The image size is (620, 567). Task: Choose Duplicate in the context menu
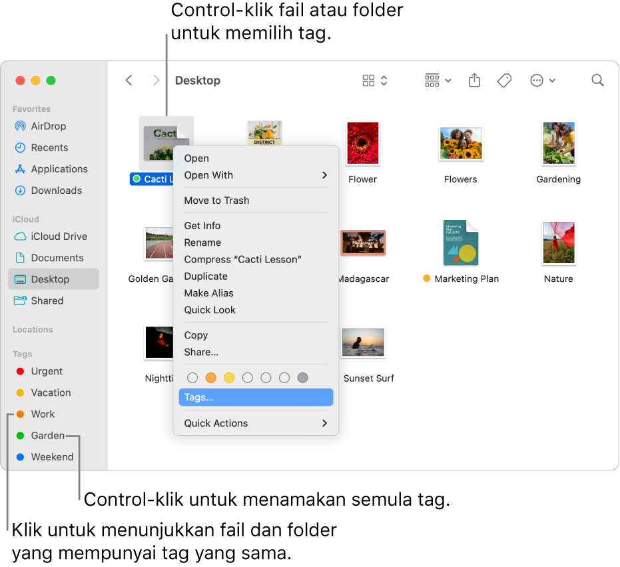[x=256, y=277]
